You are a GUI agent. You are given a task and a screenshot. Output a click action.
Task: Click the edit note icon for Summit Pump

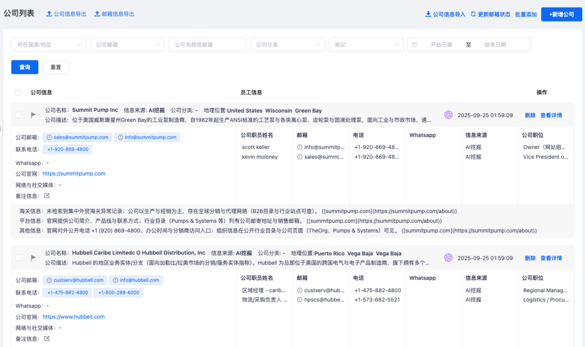[x=47, y=195]
